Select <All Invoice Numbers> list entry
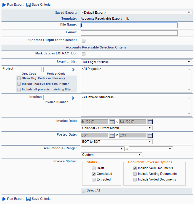 pos(98,97)
